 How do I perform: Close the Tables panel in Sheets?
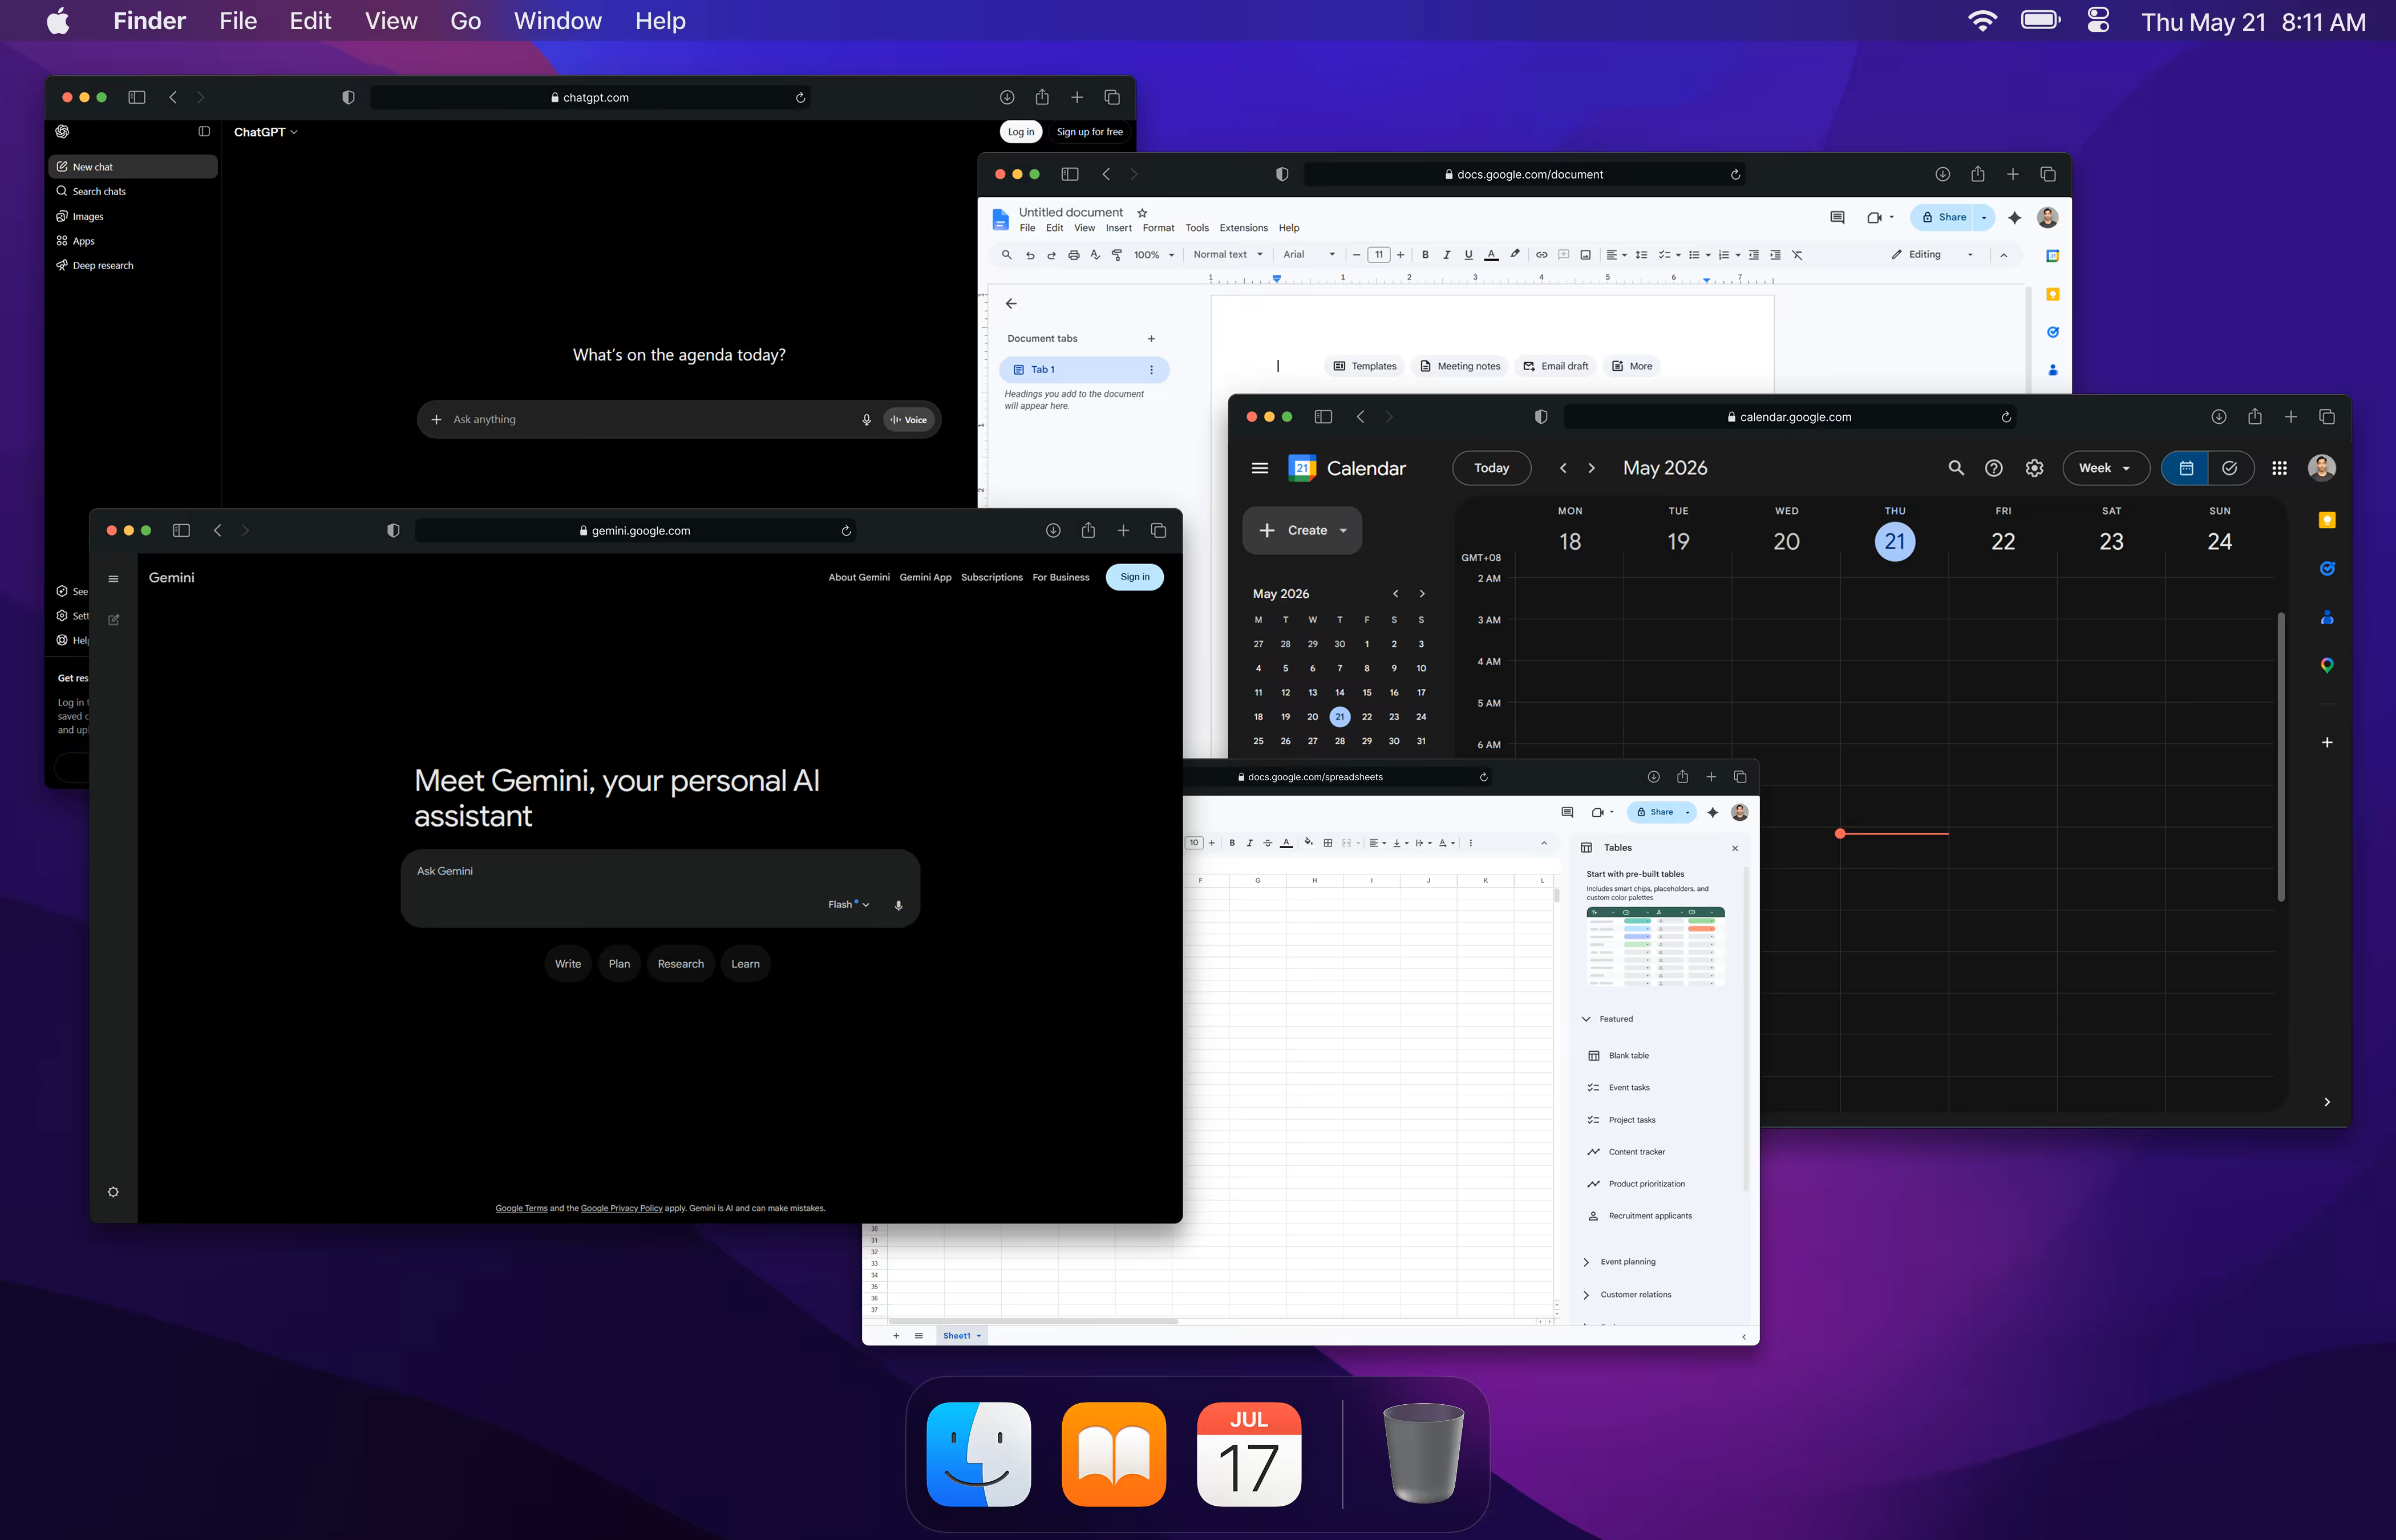coord(1735,848)
